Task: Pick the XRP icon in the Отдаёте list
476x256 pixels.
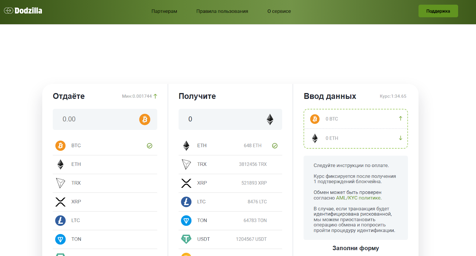Action: (x=60, y=202)
